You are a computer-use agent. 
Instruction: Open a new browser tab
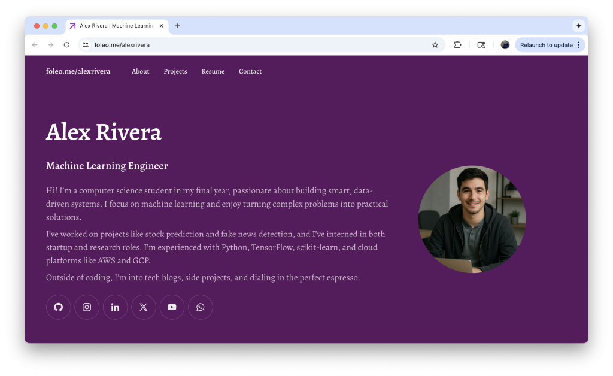(x=177, y=26)
